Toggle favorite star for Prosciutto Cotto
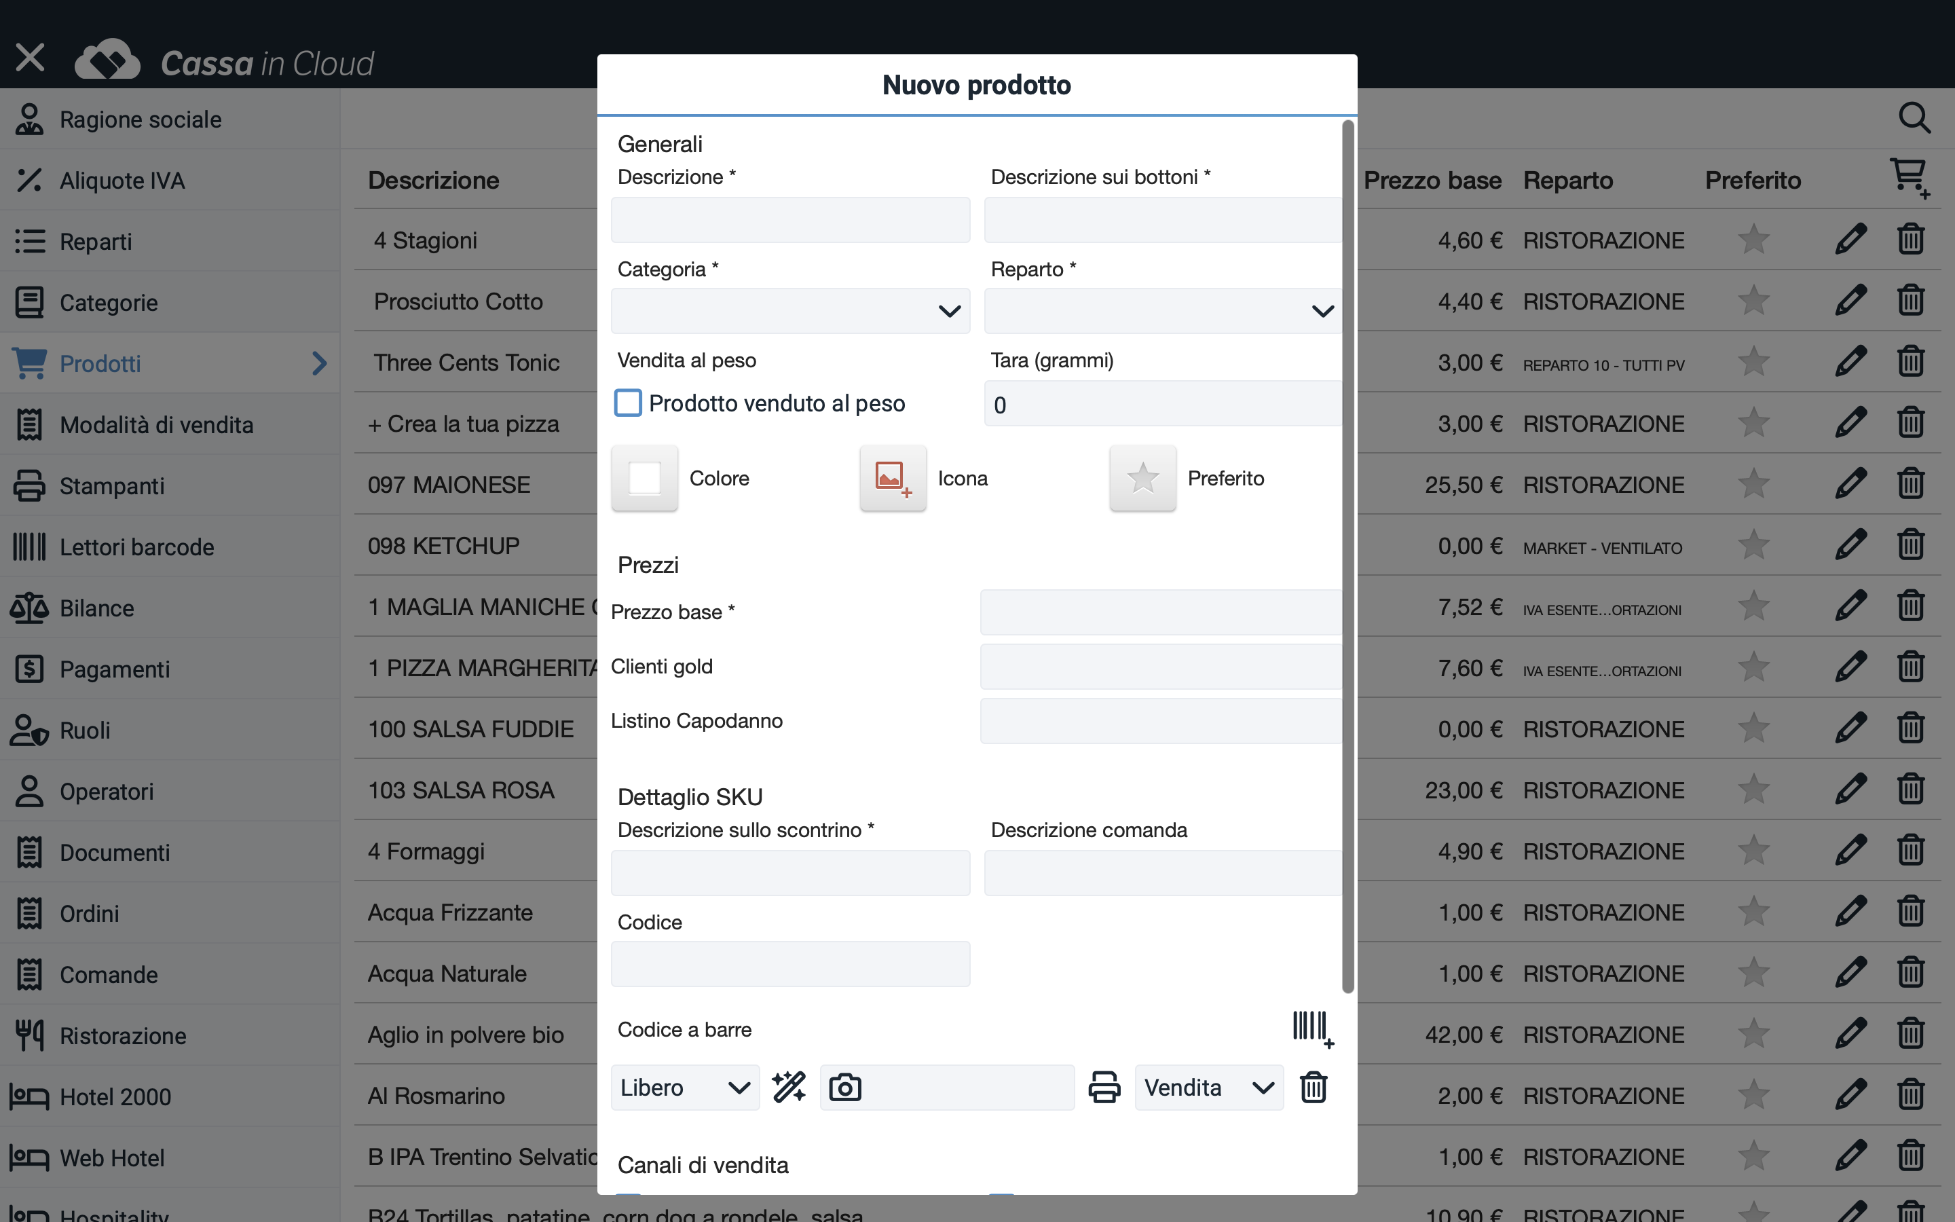Viewport: 1955px width, 1222px height. [x=1754, y=300]
